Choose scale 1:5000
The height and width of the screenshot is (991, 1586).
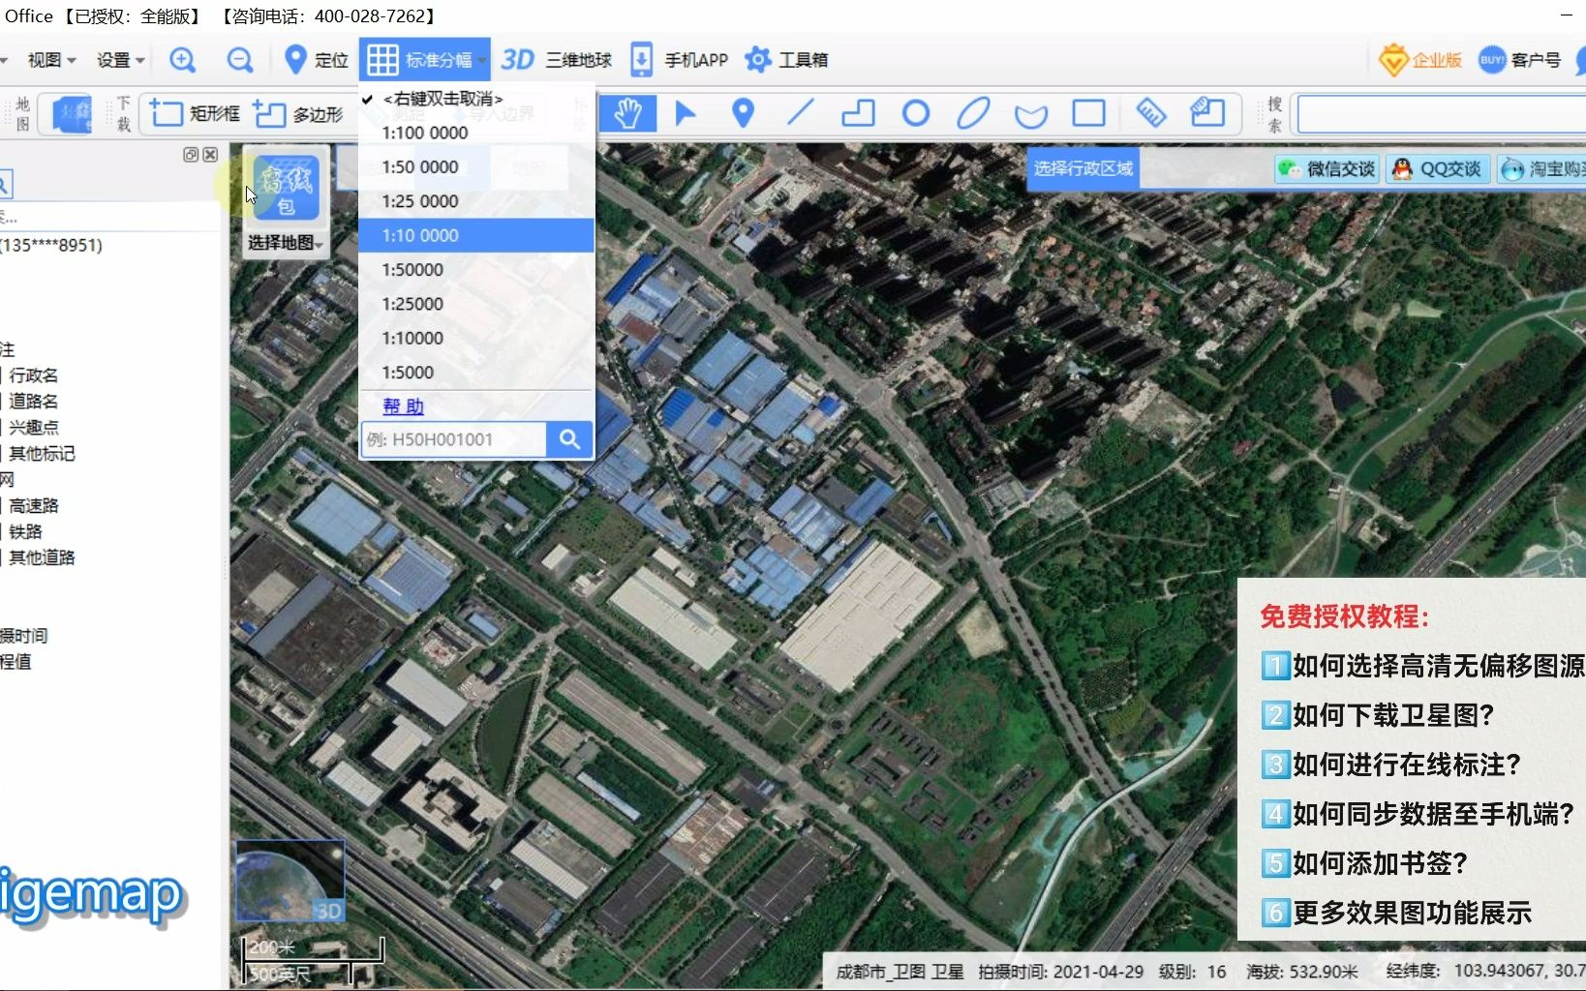tap(475, 373)
